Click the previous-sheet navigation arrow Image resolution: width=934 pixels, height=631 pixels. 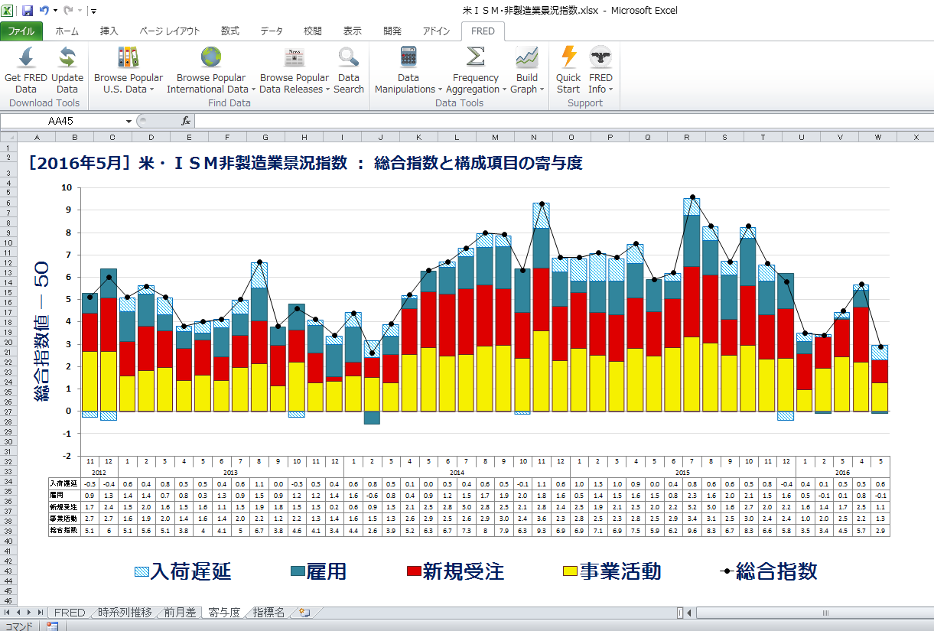click(19, 613)
